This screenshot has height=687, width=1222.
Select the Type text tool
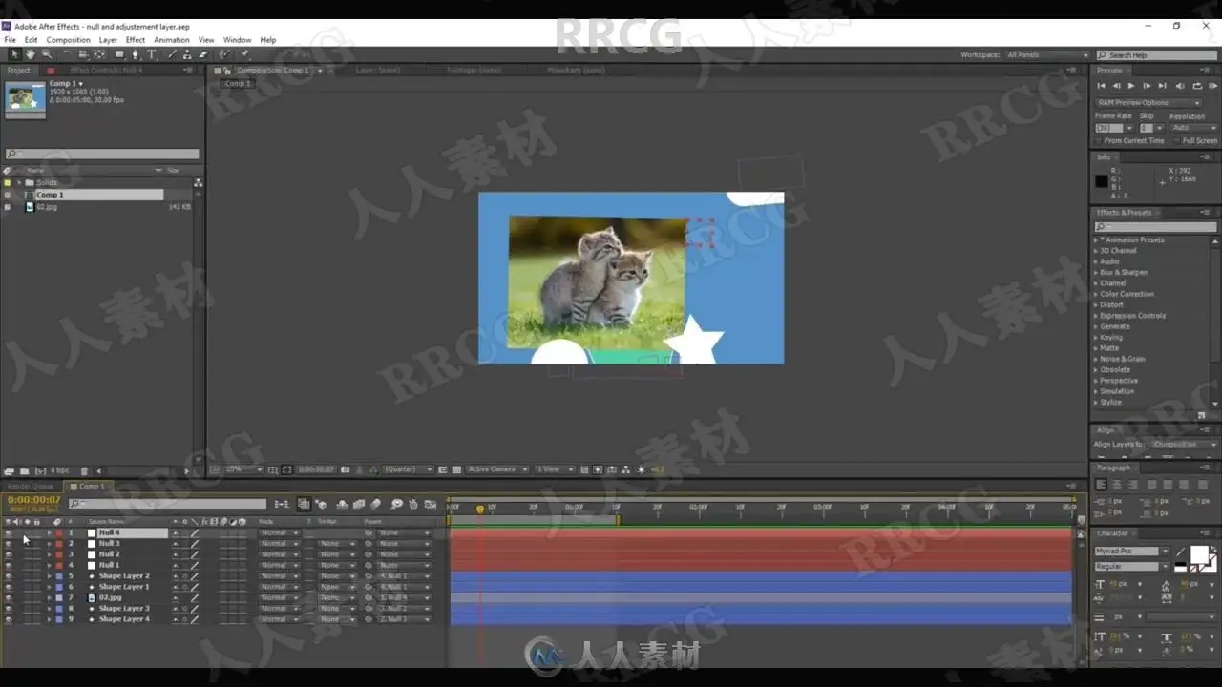pyautogui.click(x=151, y=54)
